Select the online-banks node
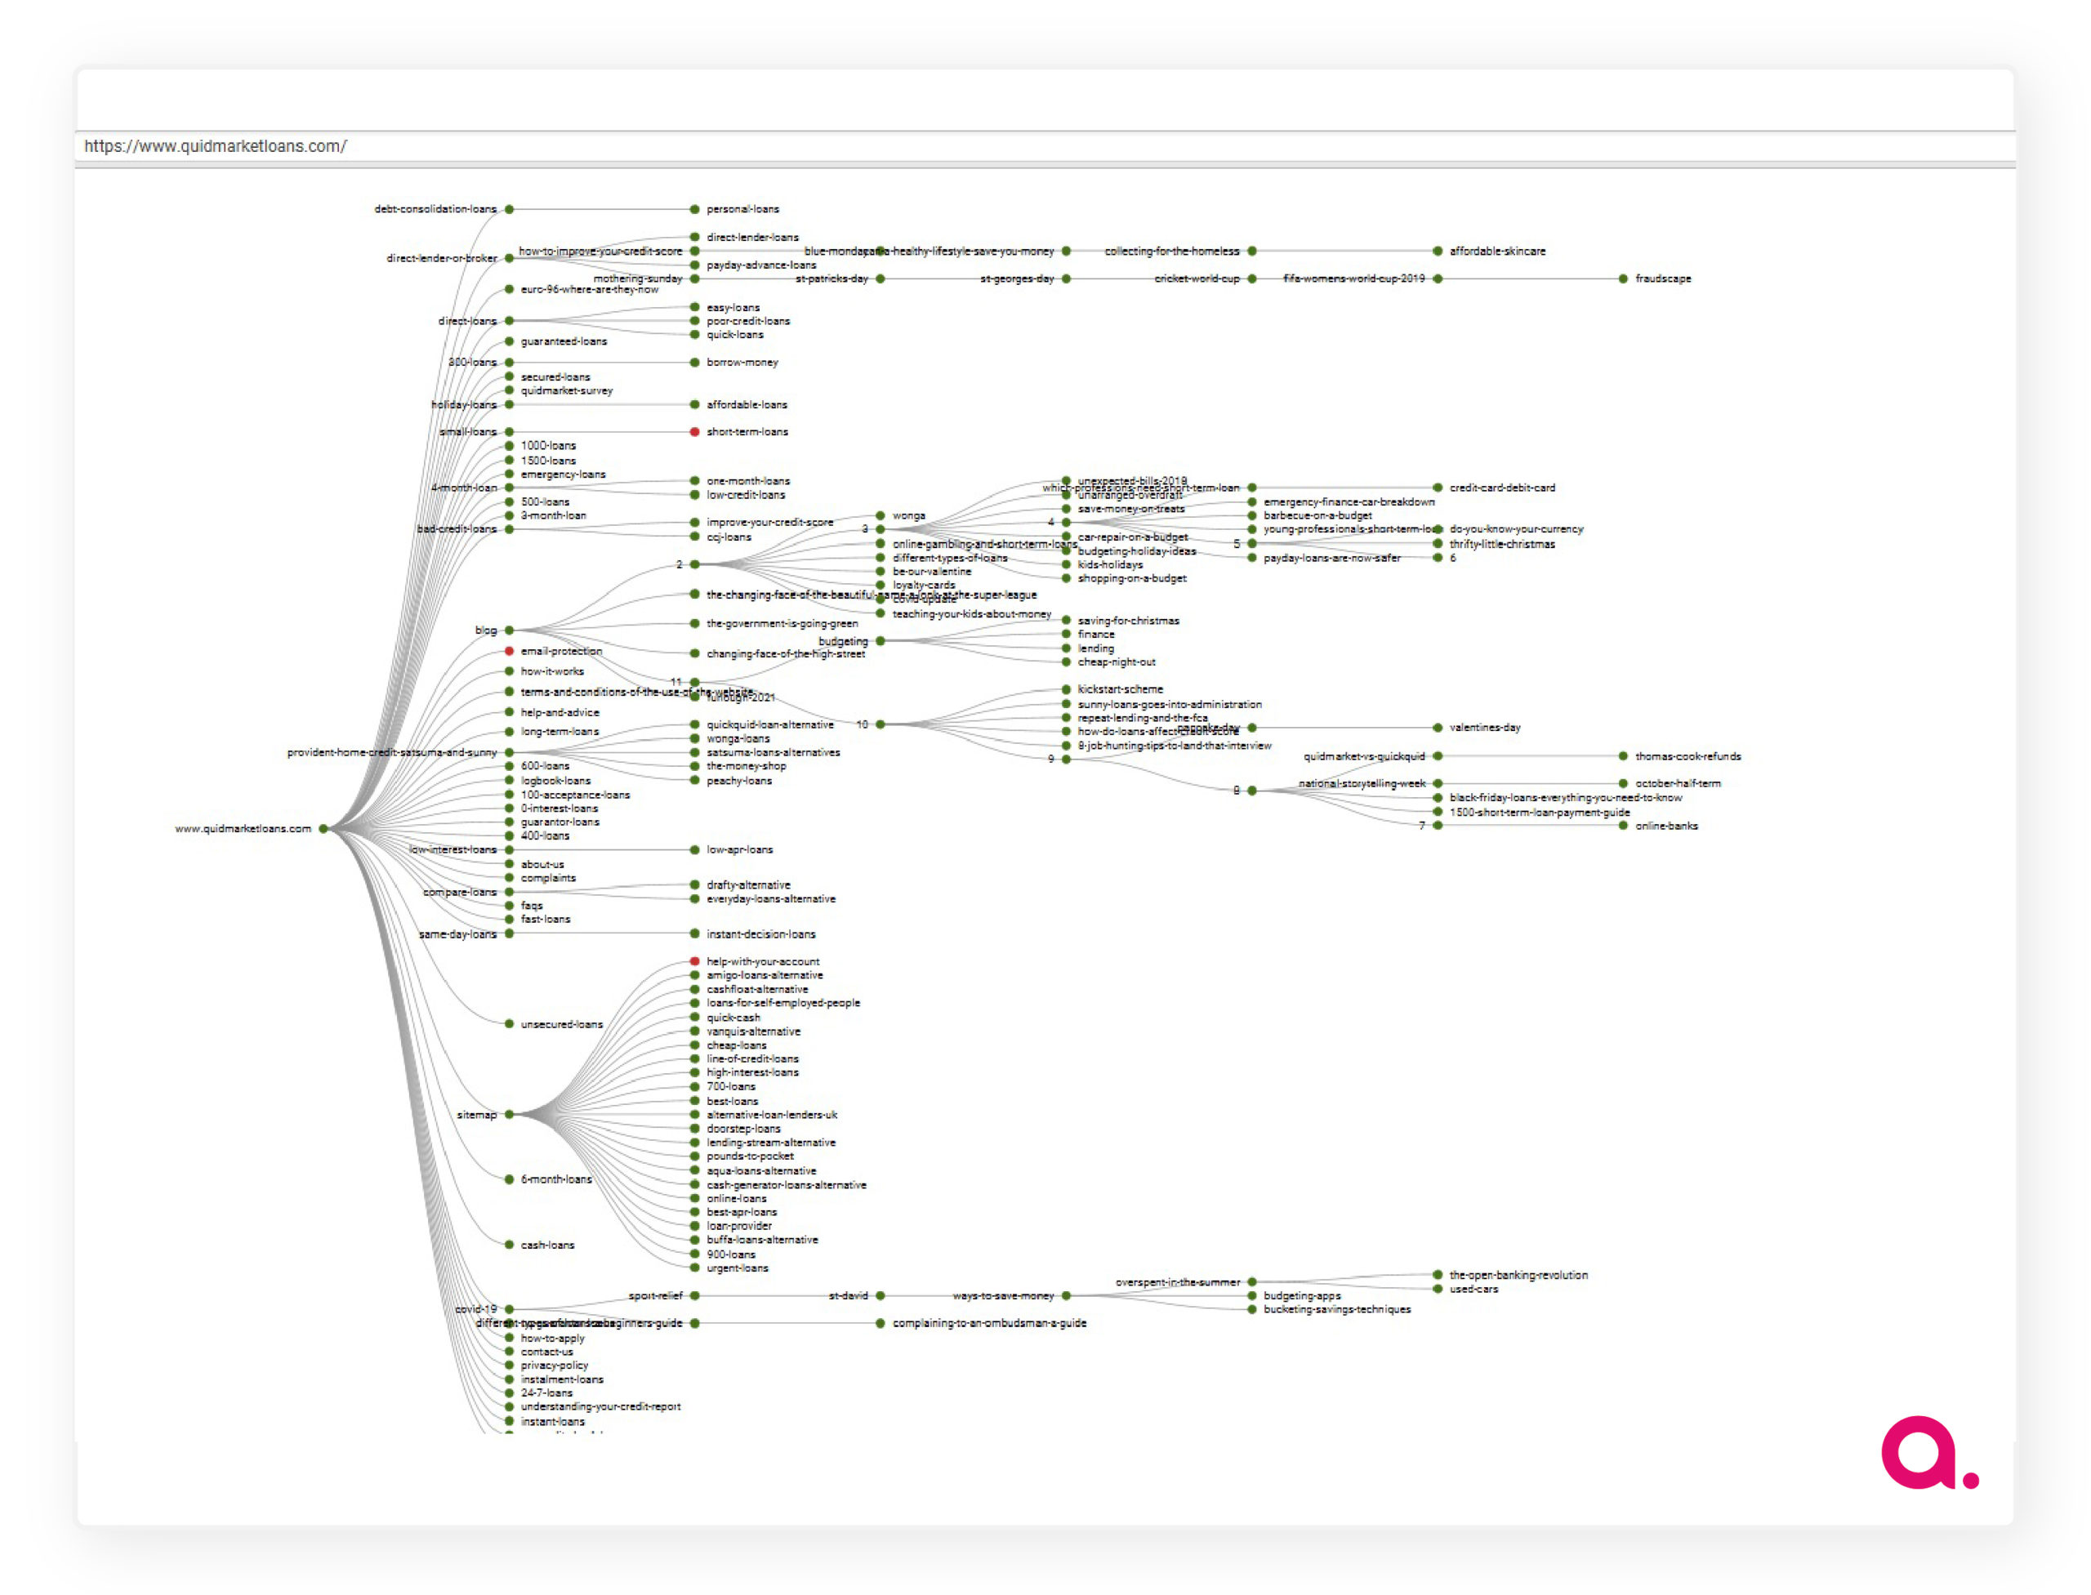The width and height of the screenshot is (2091, 1595). click(x=1623, y=826)
